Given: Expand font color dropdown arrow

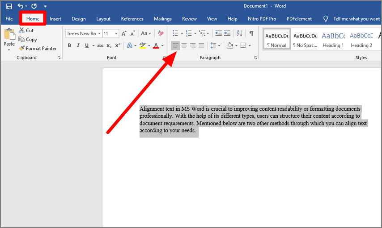Looking at the screenshot, I should [x=162, y=46].
